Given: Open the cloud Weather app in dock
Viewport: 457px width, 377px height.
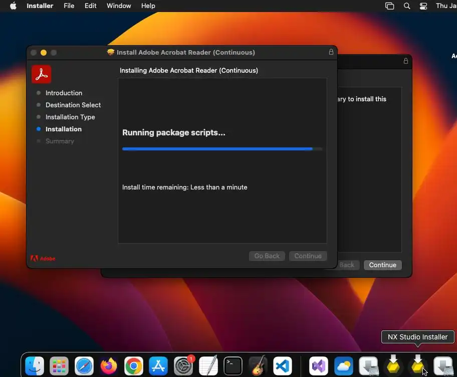Looking at the screenshot, I should [x=343, y=366].
